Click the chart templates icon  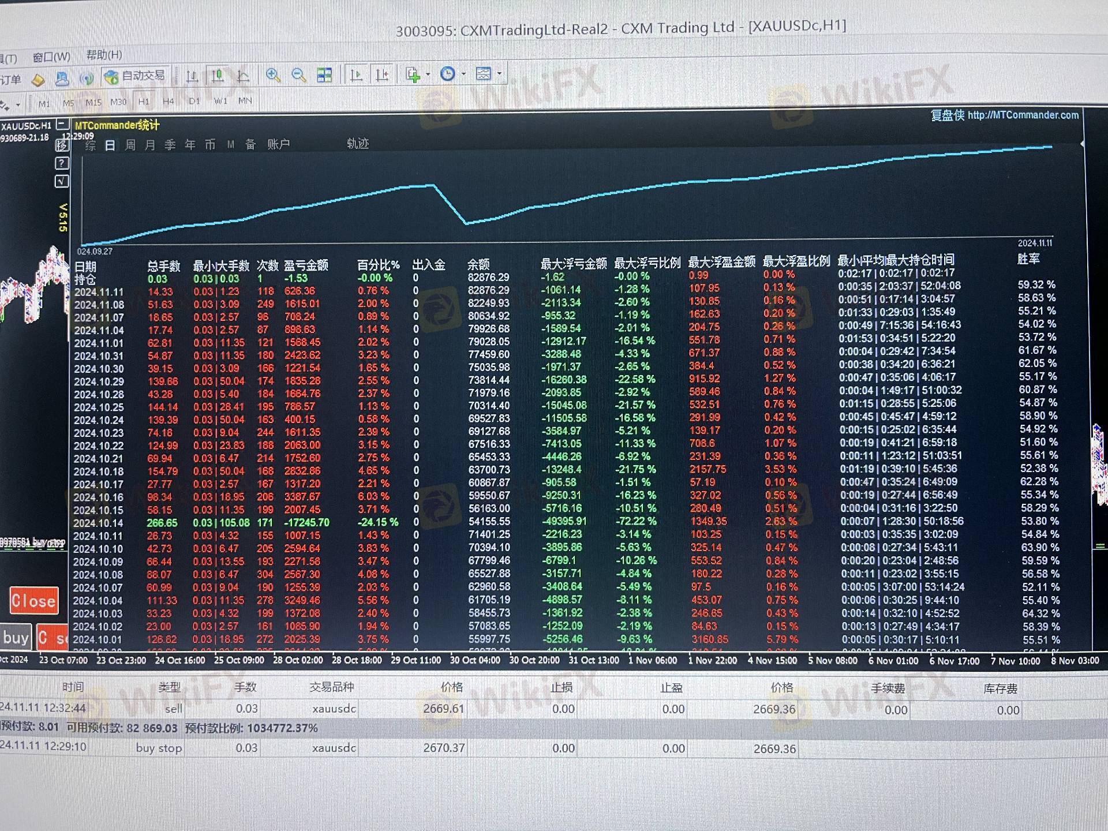[483, 73]
